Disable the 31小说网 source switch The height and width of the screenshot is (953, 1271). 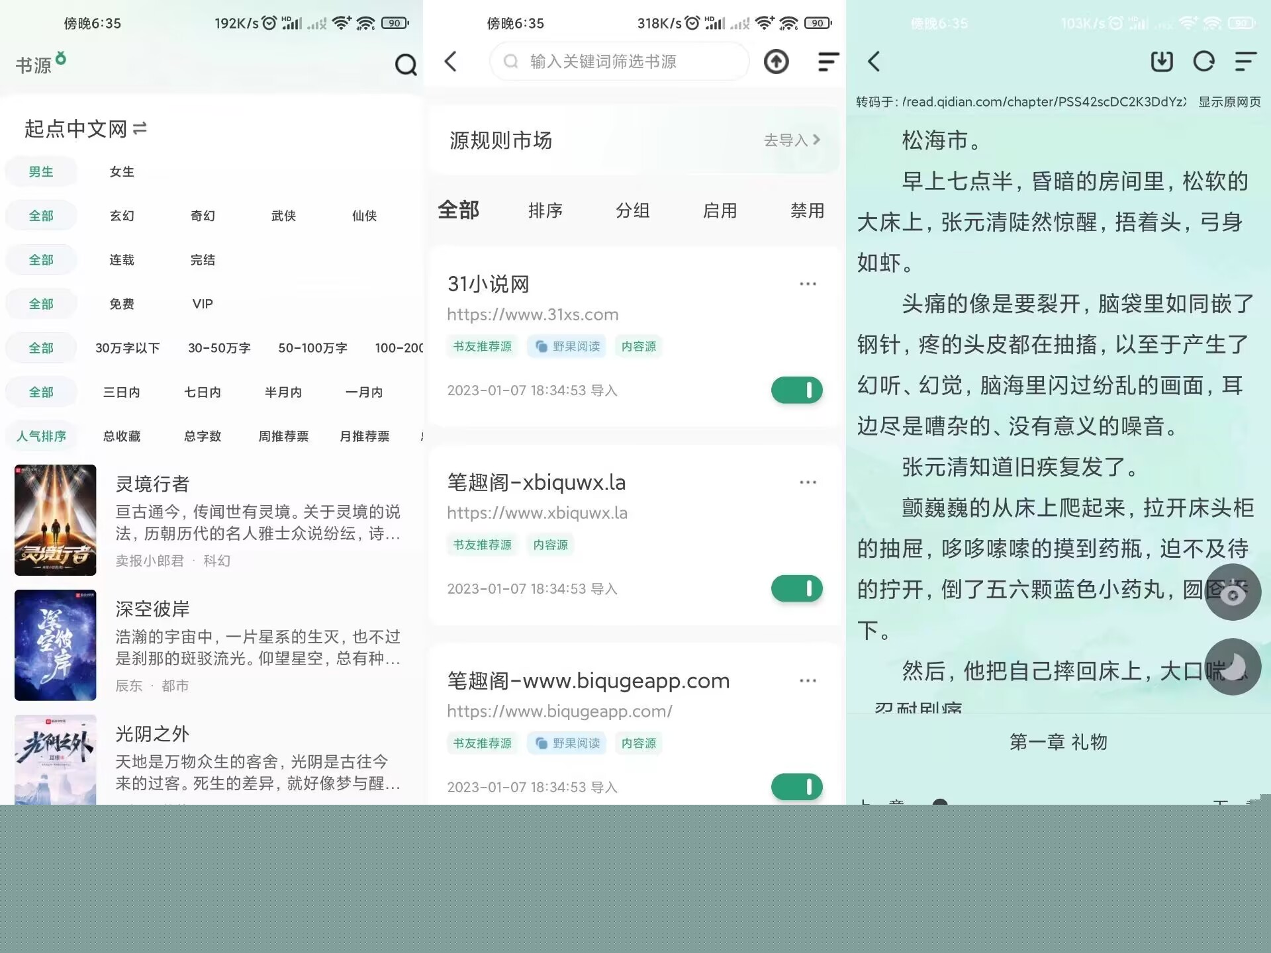coord(796,390)
